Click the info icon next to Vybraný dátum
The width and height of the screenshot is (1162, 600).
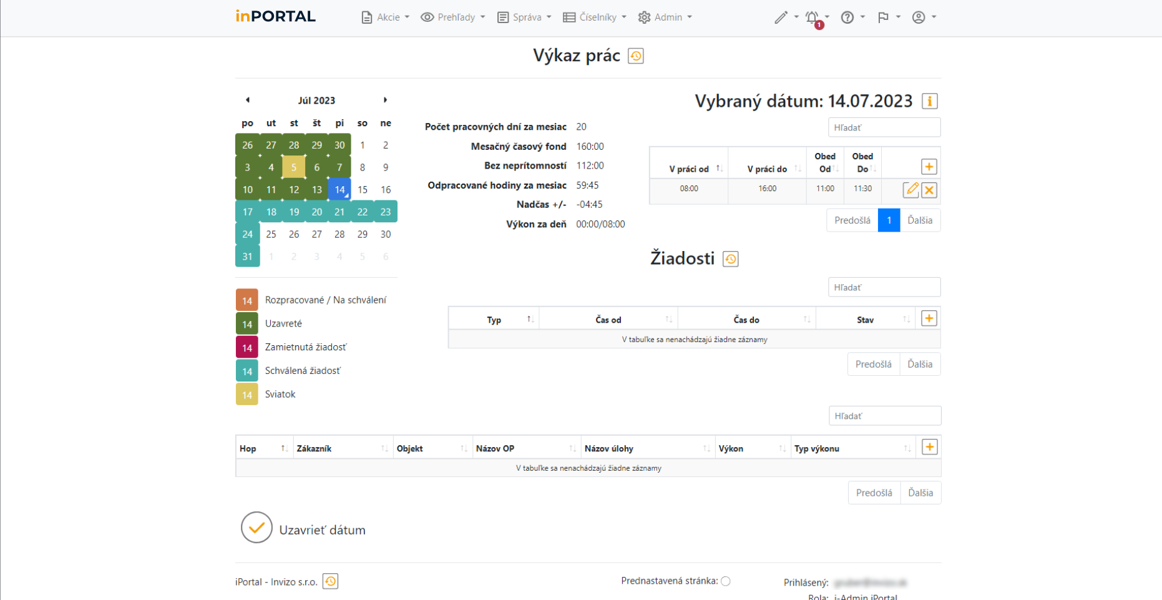click(930, 101)
